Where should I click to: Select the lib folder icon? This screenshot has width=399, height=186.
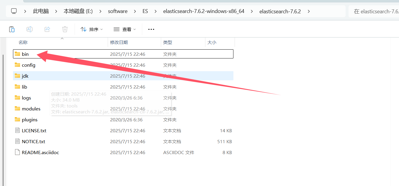tap(17, 87)
